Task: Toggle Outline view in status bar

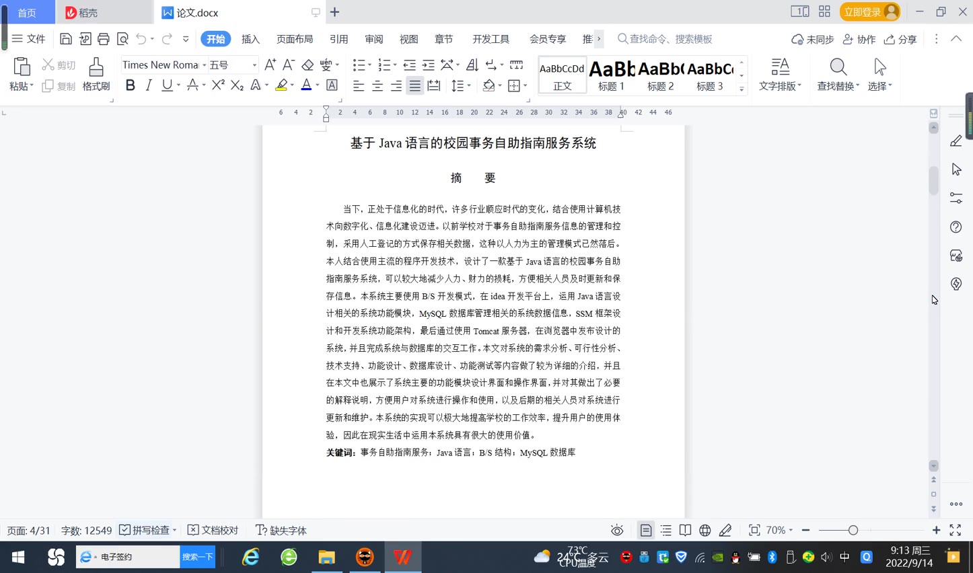Action: [x=665, y=531]
